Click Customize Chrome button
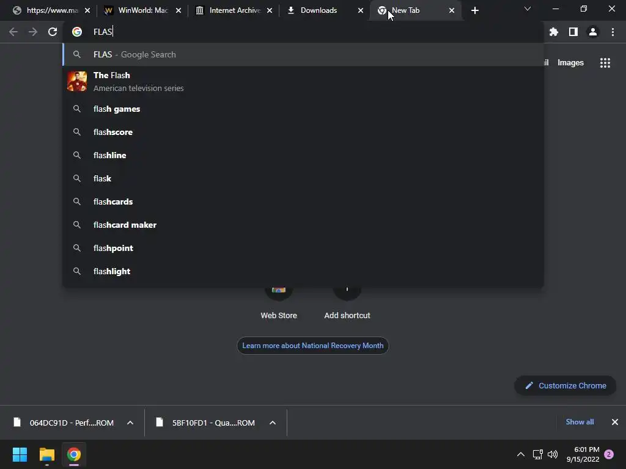Screen dimensions: 626x469 565,386
